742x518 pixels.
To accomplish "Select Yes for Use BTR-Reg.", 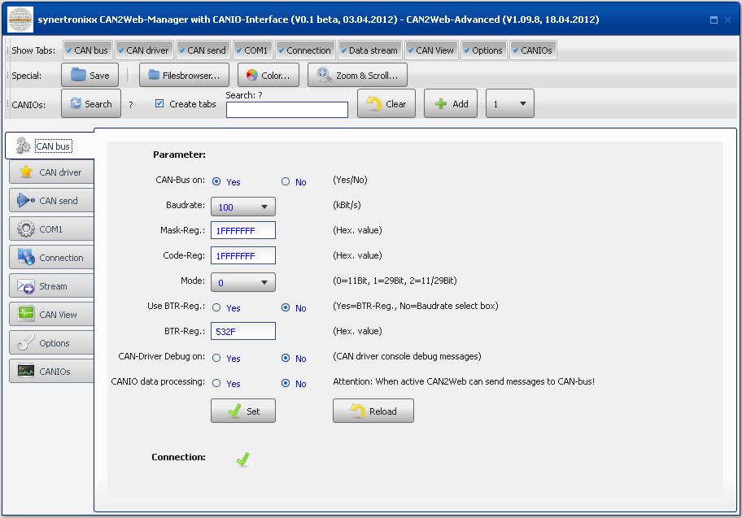I will (216, 308).
